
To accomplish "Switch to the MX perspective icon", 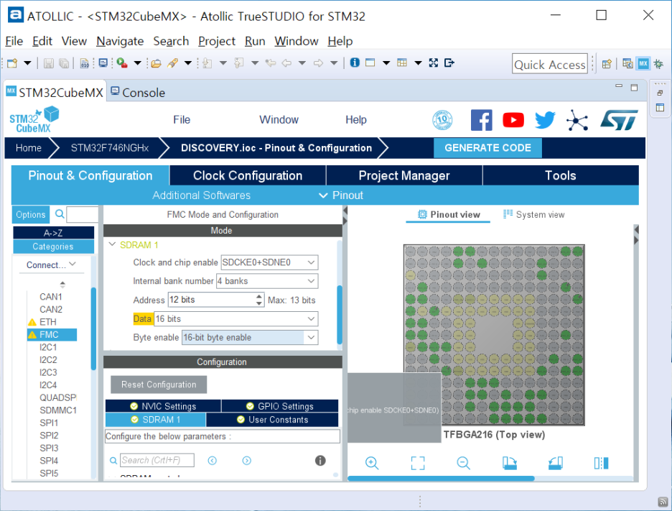I will [643, 64].
